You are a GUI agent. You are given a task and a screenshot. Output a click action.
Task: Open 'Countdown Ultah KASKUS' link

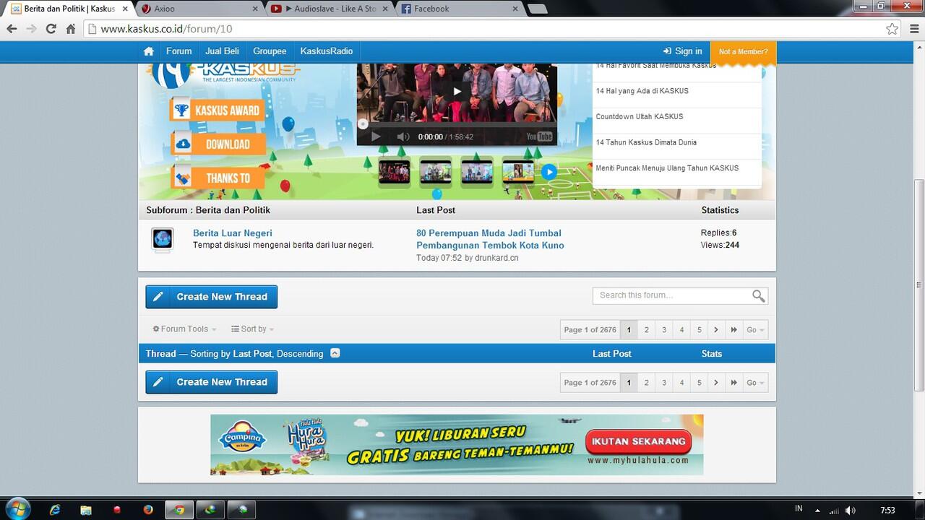(x=639, y=116)
